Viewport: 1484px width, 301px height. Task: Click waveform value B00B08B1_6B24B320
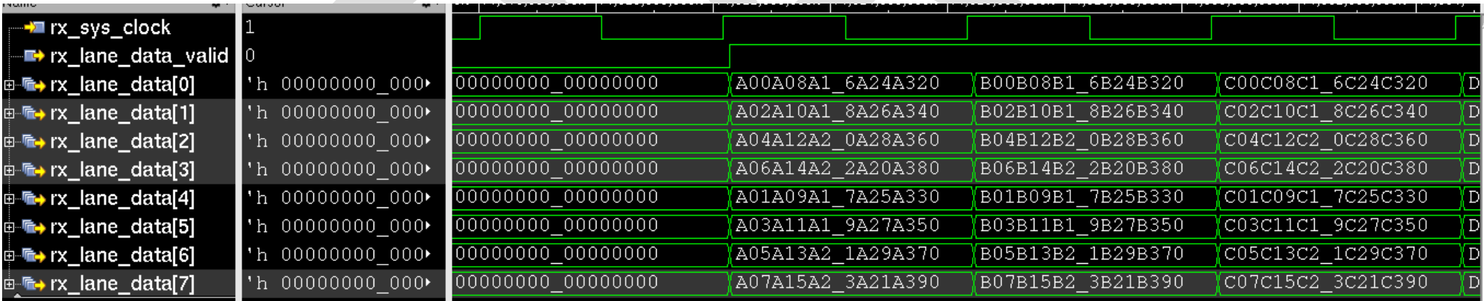1082,83
